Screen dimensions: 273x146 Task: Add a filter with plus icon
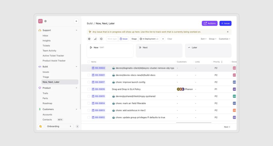tap(163, 39)
